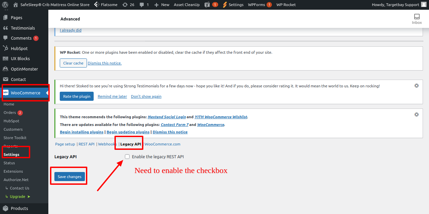Open WooCommerce Settings submenu item

point(11,155)
